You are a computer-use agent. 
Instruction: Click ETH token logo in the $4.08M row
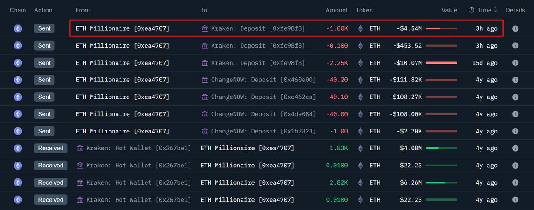click(360, 148)
